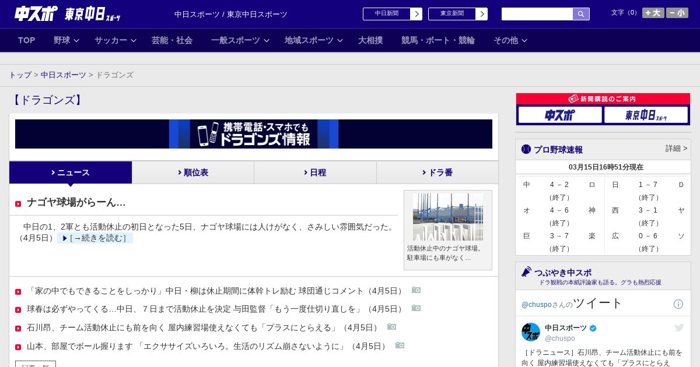700x367 pixels.
Task: Open 詳細 > scores link
Action: pos(677,149)
